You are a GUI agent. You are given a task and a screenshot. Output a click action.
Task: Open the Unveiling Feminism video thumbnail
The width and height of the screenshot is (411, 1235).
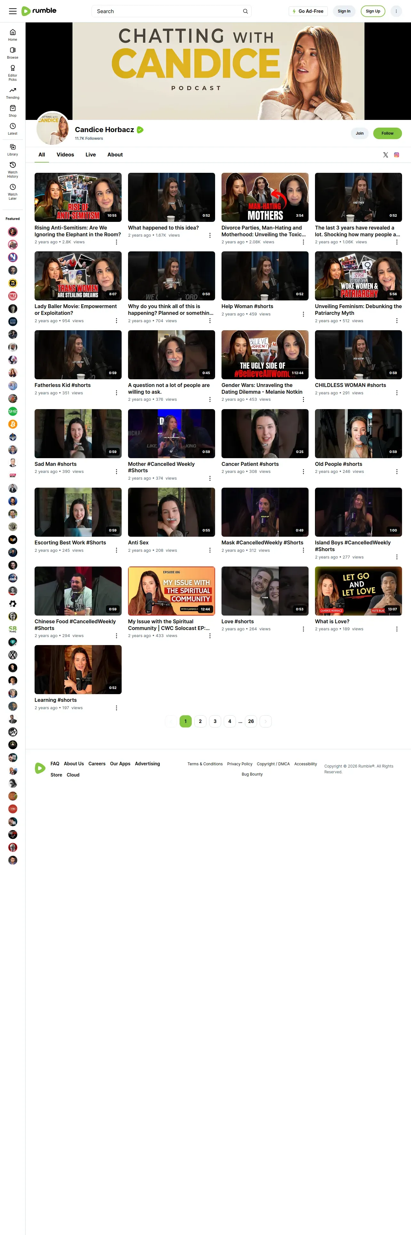(x=359, y=276)
